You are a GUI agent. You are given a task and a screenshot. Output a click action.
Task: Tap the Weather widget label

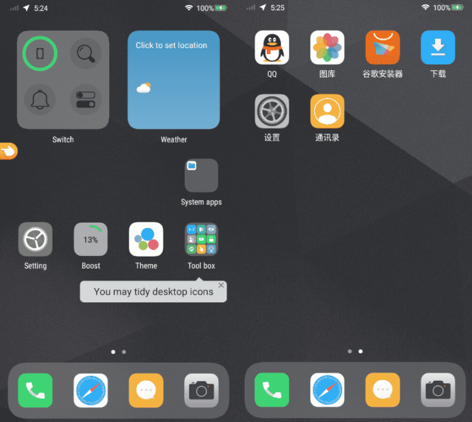[174, 139]
